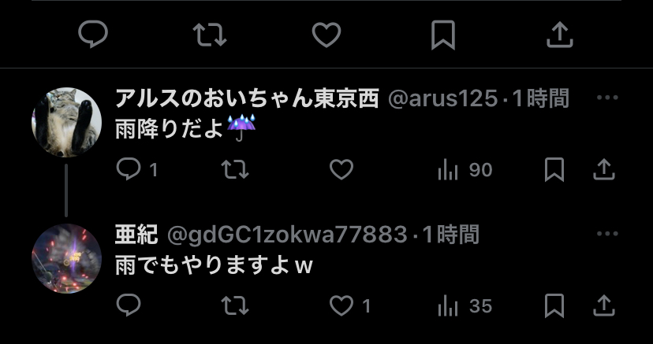653x344 pixels.
Task: Reply to 雨でもやりますよ tweet
Action: pyautogui.click(x=129, y=305)
